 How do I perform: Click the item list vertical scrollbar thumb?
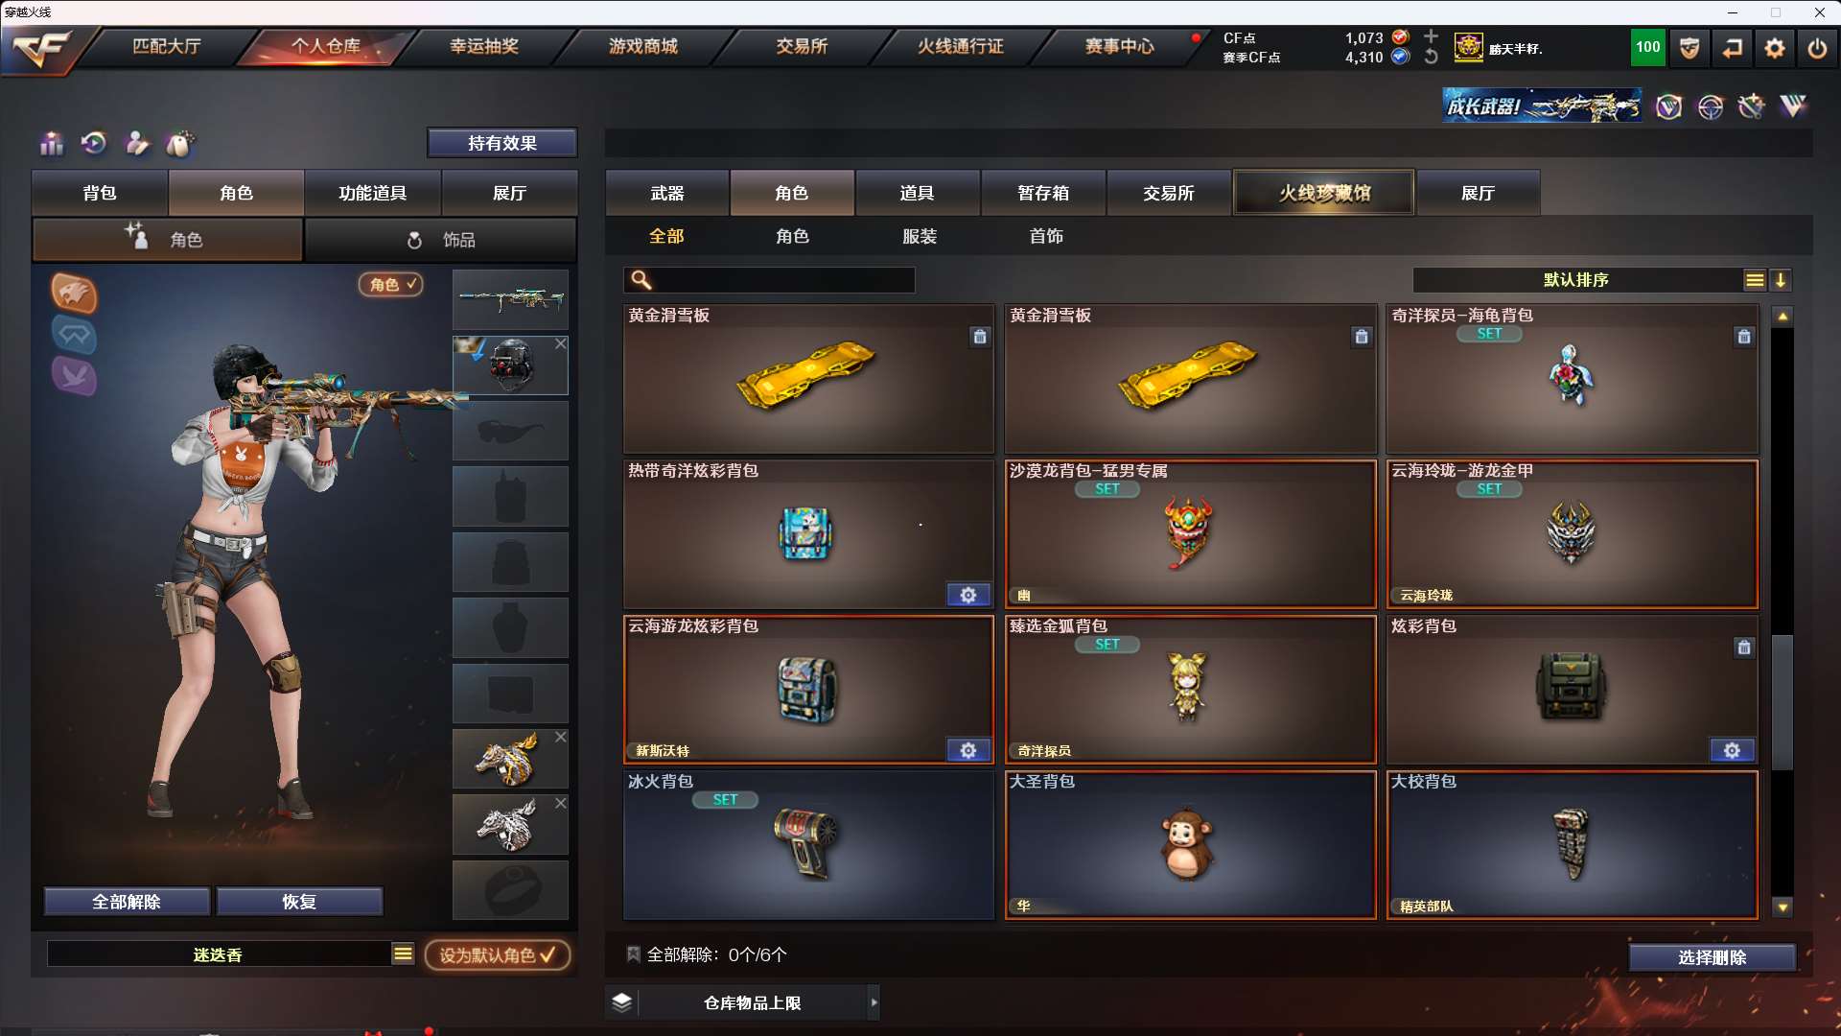coord(1783,702)
